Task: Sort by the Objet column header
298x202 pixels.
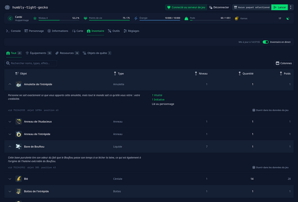Action: 21,74
